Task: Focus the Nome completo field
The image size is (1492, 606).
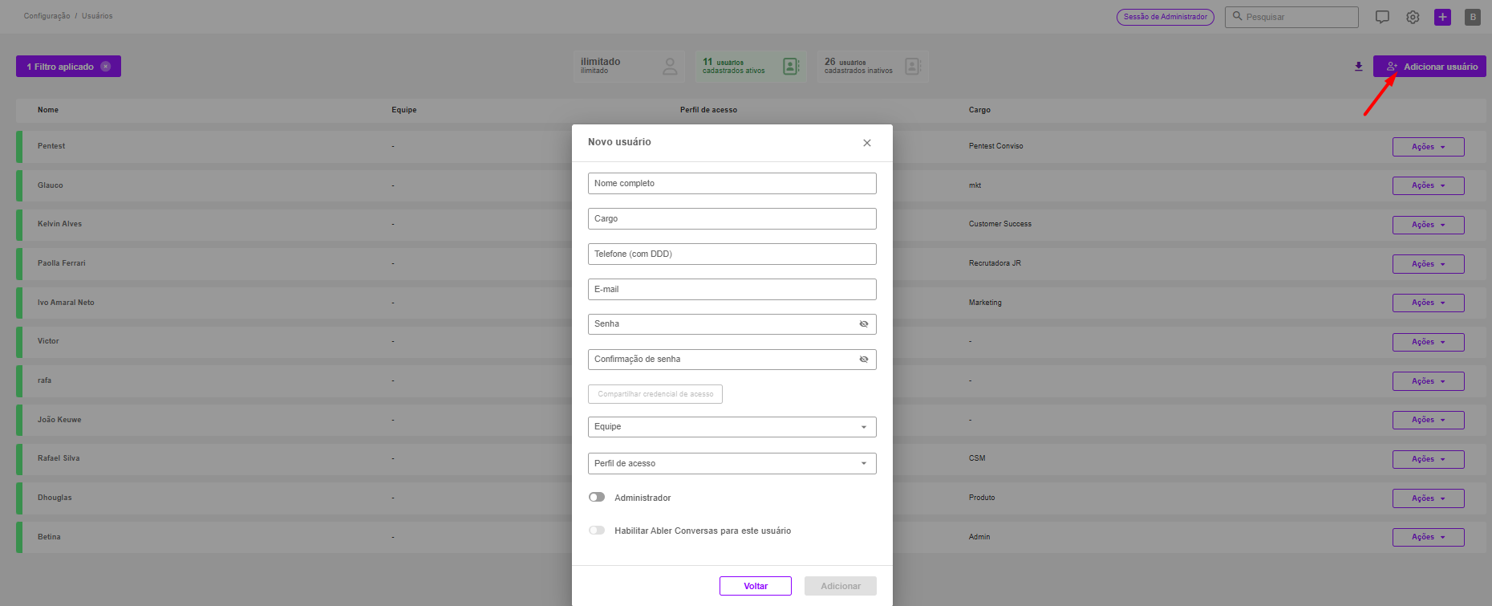Action: (x=732, y=184)
